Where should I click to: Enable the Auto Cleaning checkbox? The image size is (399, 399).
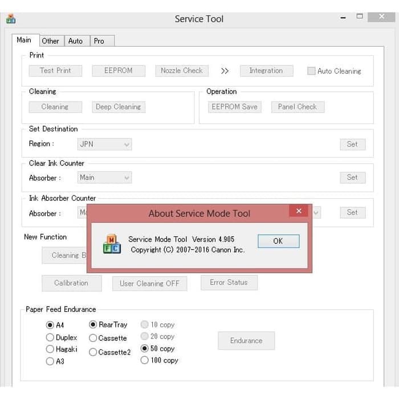pos(311,71)
